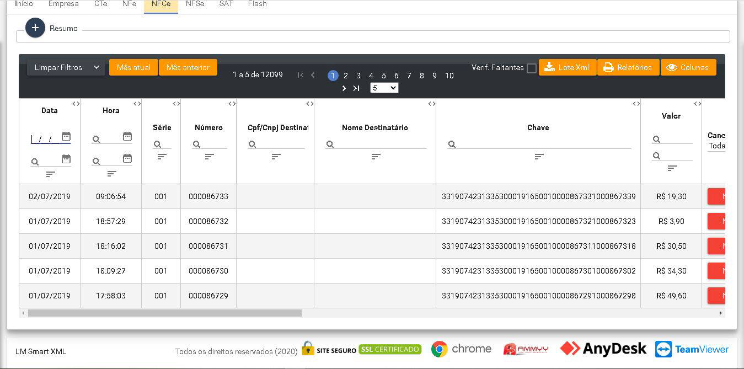Click the search icon in Série filter
The image size is (744, 369).
click(x=157, y=144)
